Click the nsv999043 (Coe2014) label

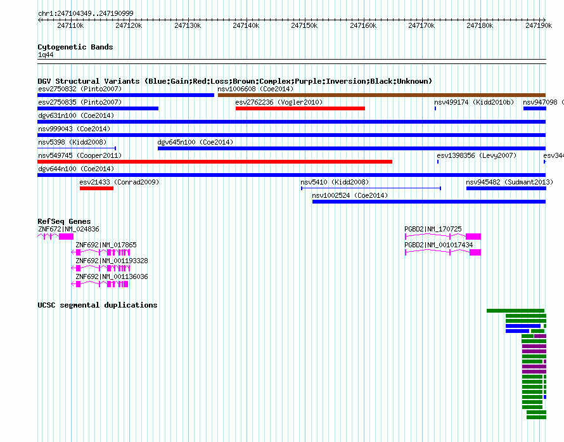pyautogui.click(x=74, y=129)
